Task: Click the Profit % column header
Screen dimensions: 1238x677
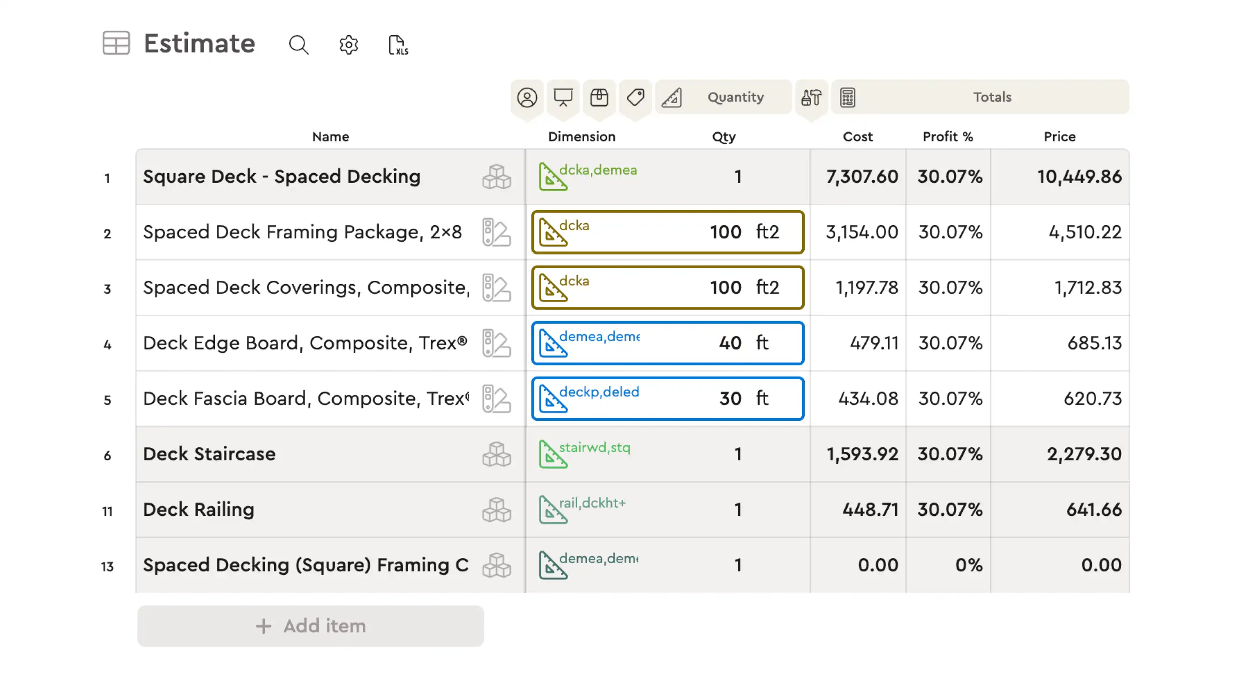Action: pyautogui.click(x=948, y=137)
